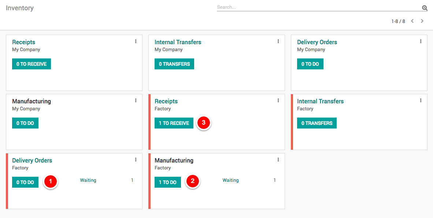Viewport: 433px width, 218px height.
Task: Click the search magnifier icon
Action: 425,8
